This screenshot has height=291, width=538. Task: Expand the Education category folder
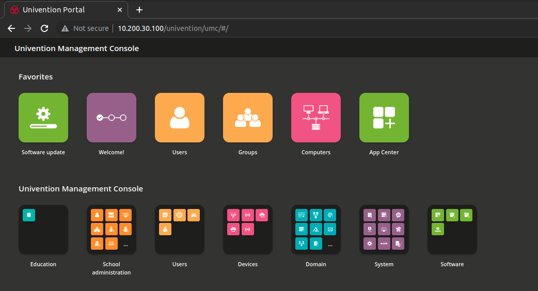point(43,230)
